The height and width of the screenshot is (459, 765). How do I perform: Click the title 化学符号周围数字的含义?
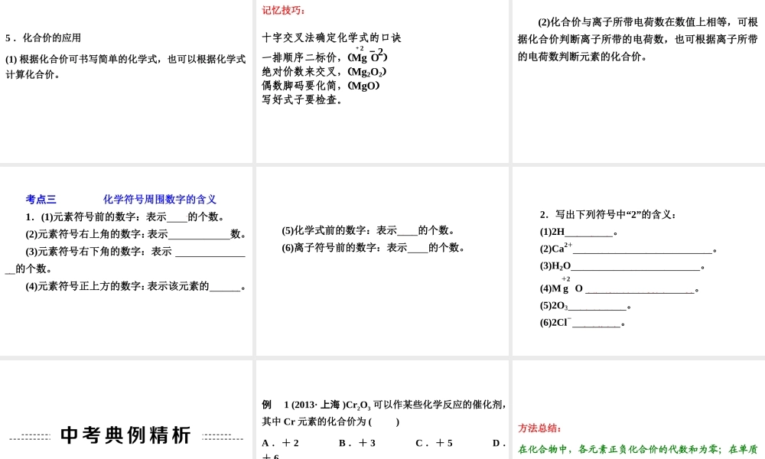pyautogui.click(x=160, y=199)
